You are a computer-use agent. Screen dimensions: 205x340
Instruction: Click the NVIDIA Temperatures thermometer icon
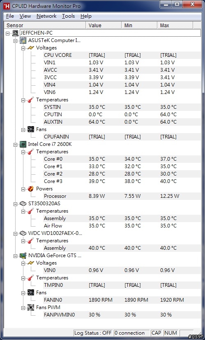pyautogui.click(x=31, y=278)
